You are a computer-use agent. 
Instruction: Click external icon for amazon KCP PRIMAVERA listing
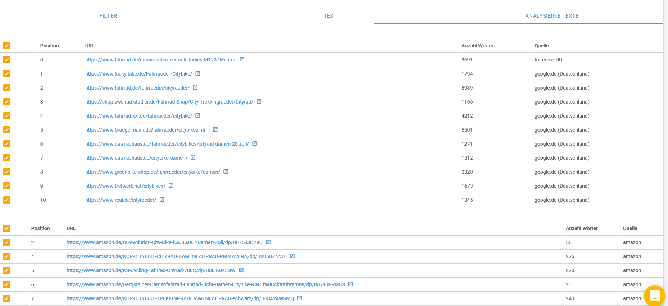coord(292,256)
